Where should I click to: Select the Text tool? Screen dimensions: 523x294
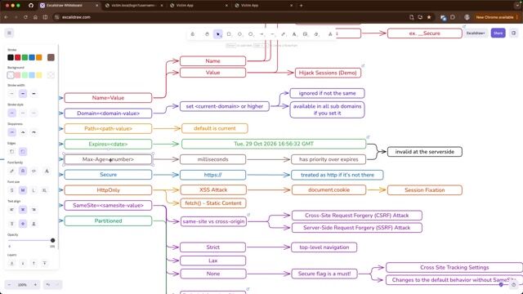coord(294,34)
